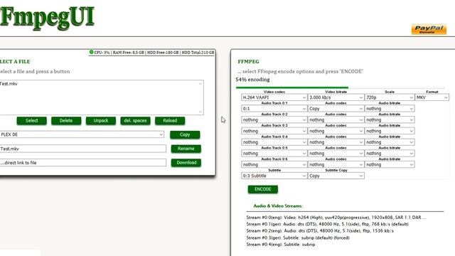Open the Audio bitrate dropdown for Track 0:2
Image resolution: width=455 pixels, height=256 pixels.
tap(390, 119)
